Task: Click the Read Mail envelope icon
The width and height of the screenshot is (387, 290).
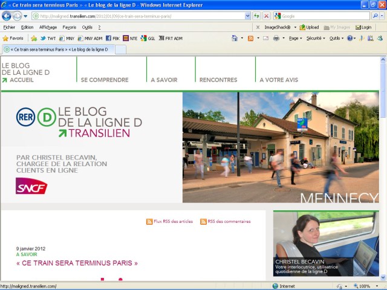Action: coord(265,38)
